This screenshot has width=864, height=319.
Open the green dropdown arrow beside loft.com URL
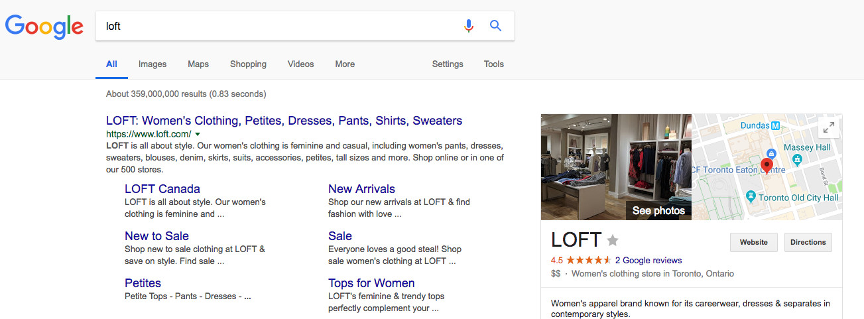(x=198, y=134)
